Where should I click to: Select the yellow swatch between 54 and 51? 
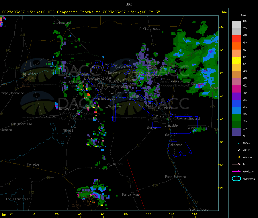click(x=236, y=60)
